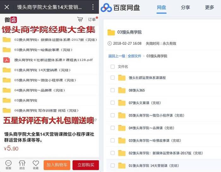Check the 04馒头商学院~品牌课 checkbox in Baidu
This screenshot has width=221, height=172.
(113, 128)
